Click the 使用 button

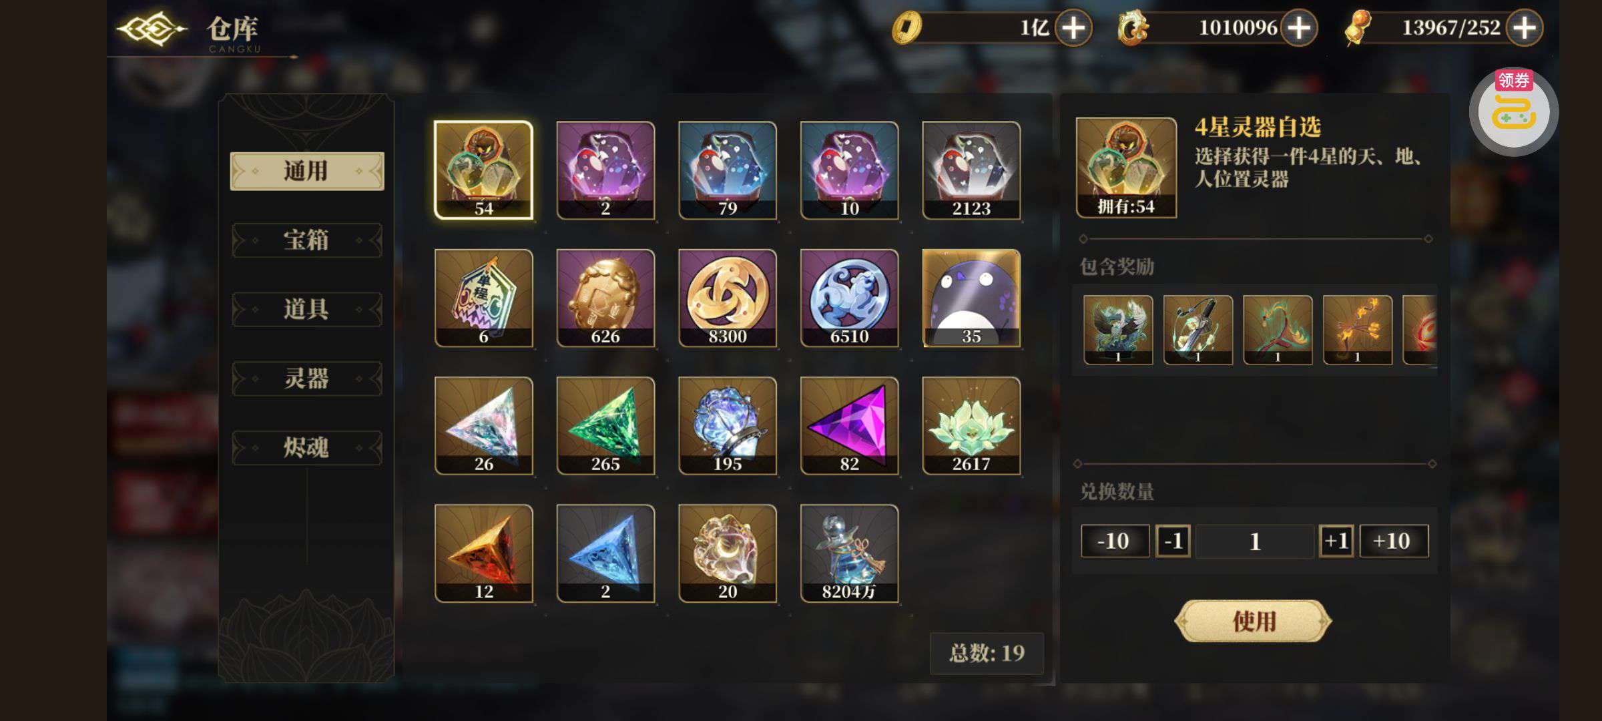point(1253,622)
